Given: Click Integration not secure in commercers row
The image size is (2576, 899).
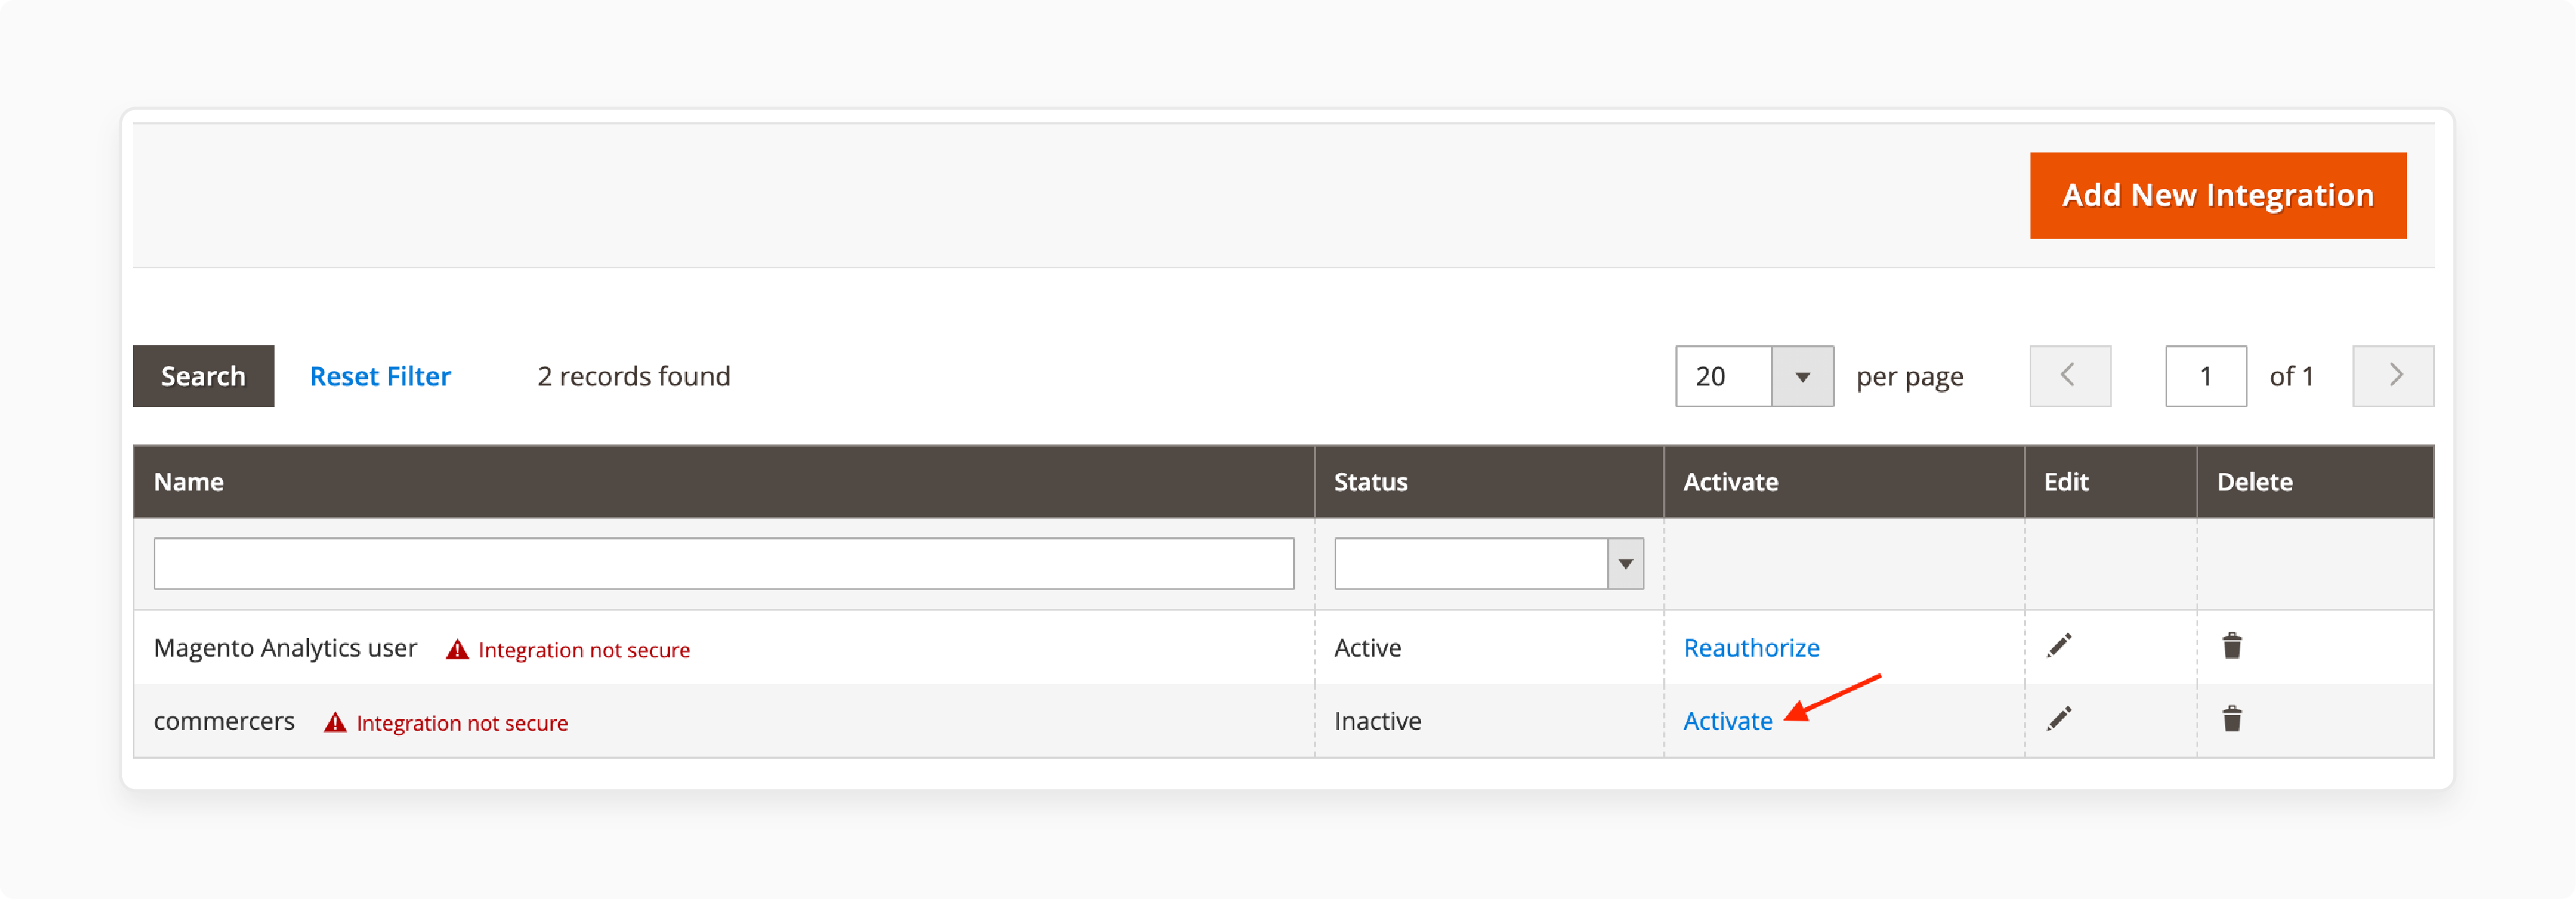Looking at the screenshot, I should (x=462, y=723).
